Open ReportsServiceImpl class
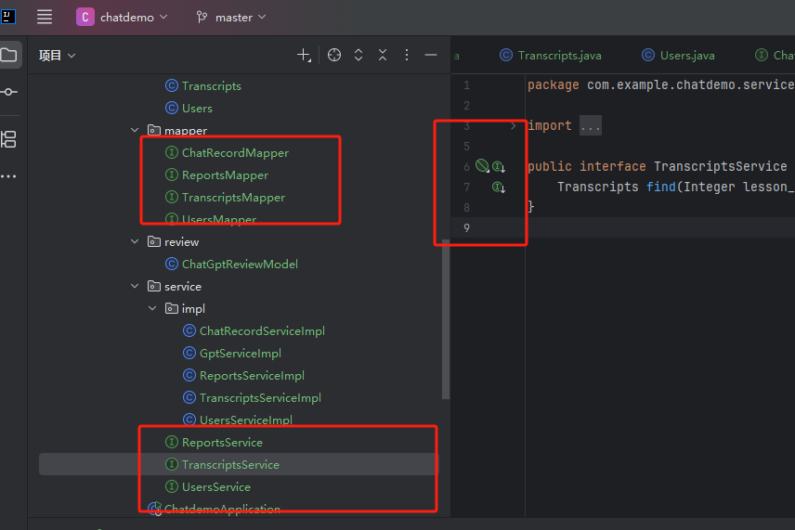Image resolution: width=795 pixels, height=530 pixels. click(x=252, y=376)
